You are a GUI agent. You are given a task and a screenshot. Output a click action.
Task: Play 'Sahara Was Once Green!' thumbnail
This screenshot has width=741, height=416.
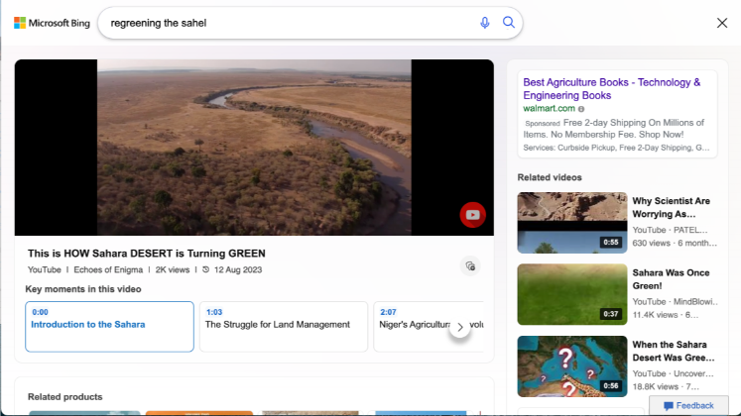[x=571, y=293]
